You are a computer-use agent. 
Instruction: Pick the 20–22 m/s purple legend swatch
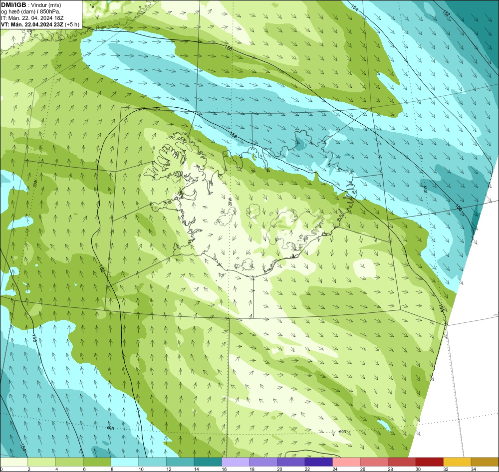pos(291,462)
